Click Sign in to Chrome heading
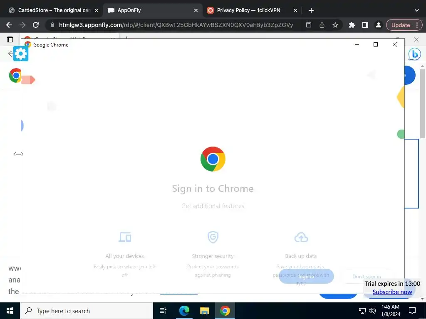This screenshot has width=426, height=319. click(x=213, y=189)
